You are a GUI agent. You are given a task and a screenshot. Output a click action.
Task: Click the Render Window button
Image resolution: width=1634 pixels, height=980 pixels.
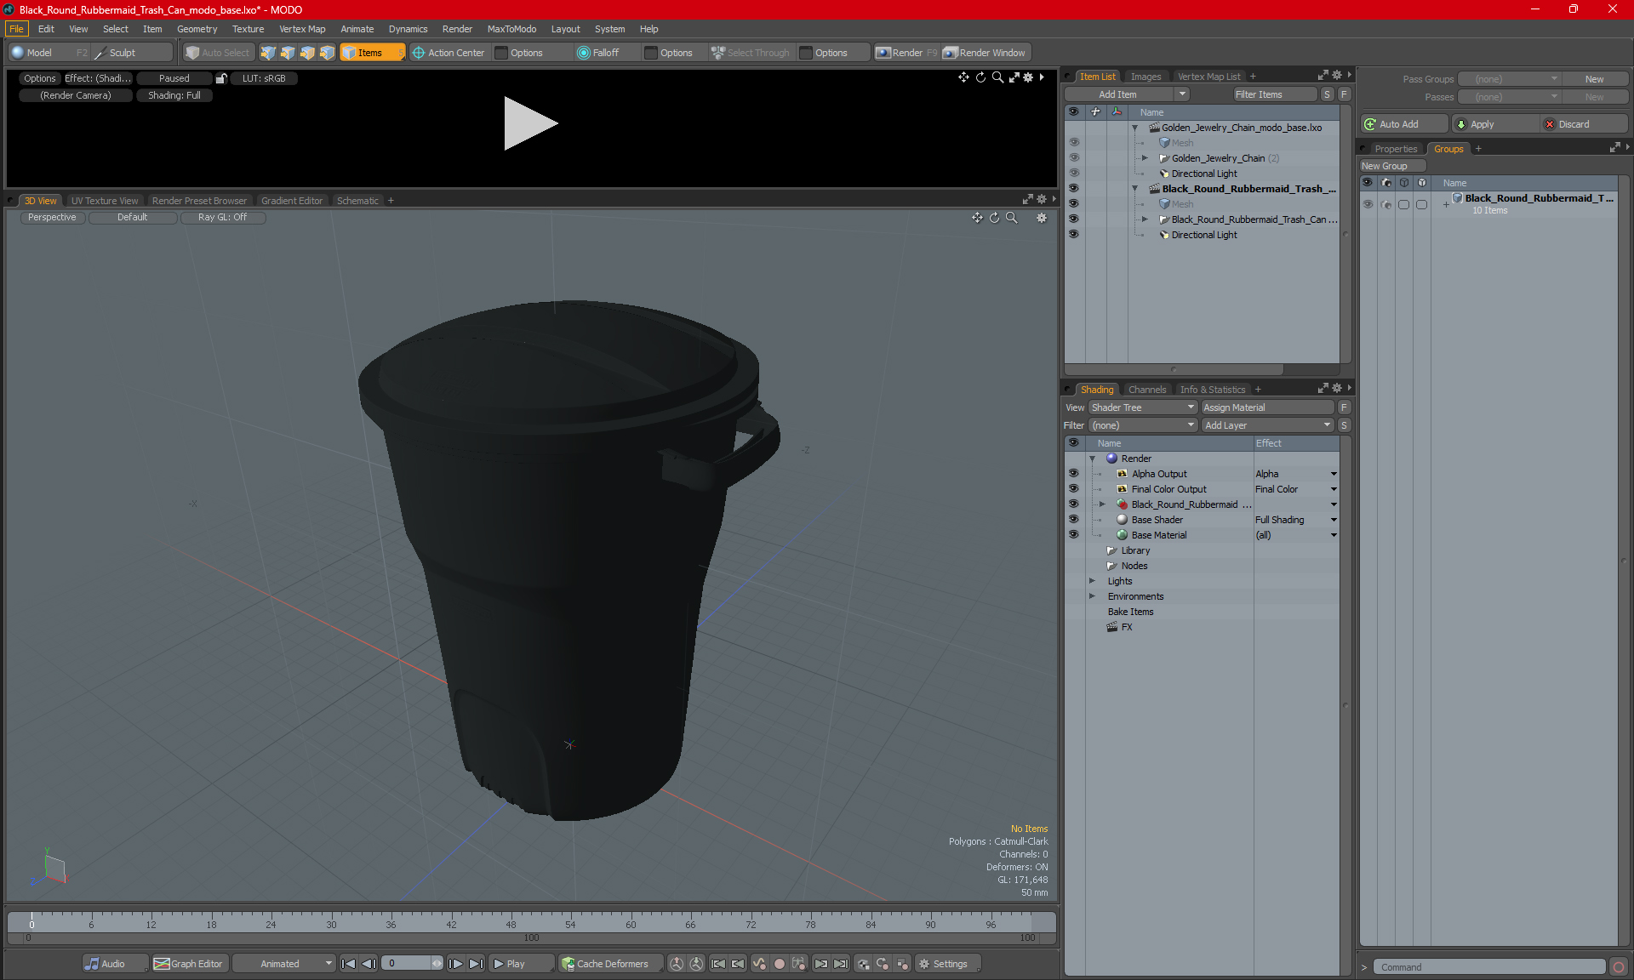(986, 53)
